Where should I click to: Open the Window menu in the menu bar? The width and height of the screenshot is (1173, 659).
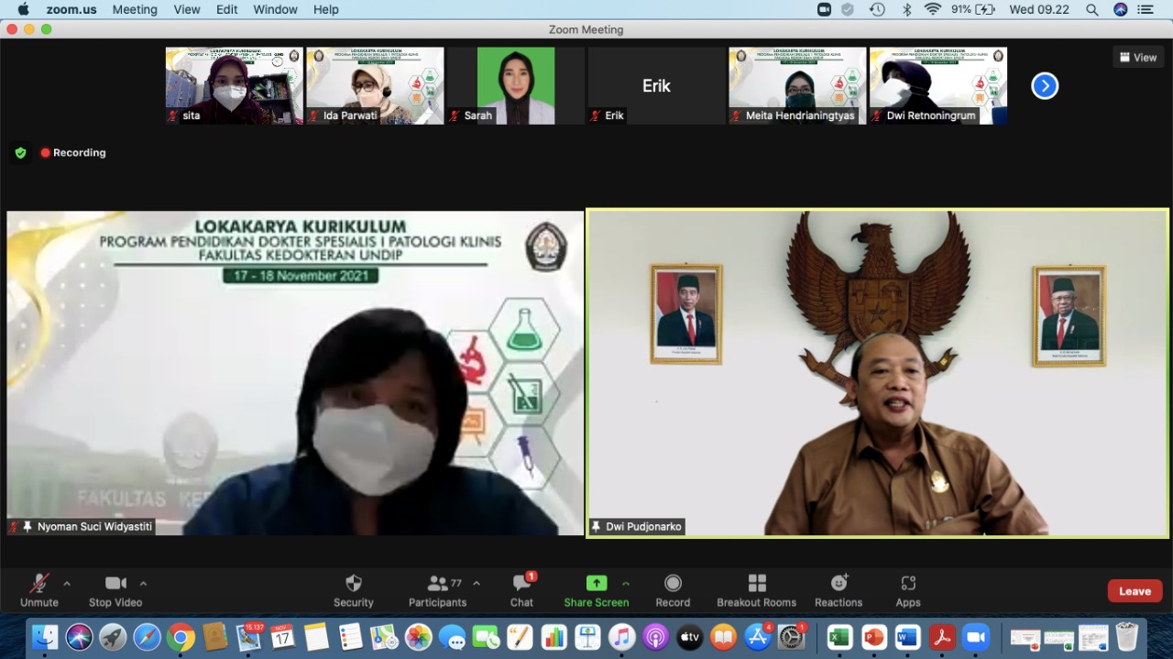click(x=275, y=9)
